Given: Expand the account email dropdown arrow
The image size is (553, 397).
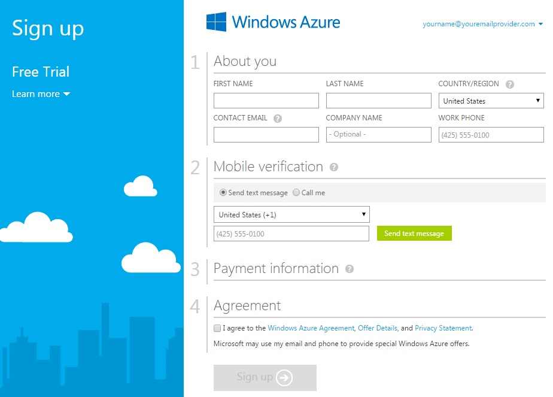Looking at the screenshot, I should 540,24.
